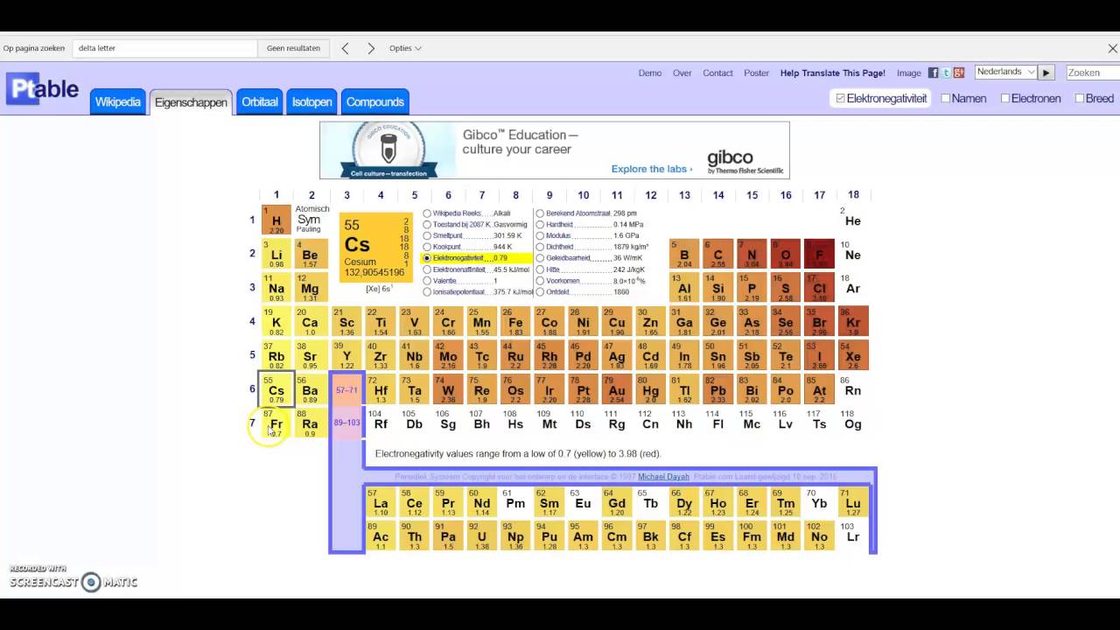Select the Fluorine (F) element cell
Image resolution: width=1120 pixels, height=630 pixels.
click(x=820, y=254)
